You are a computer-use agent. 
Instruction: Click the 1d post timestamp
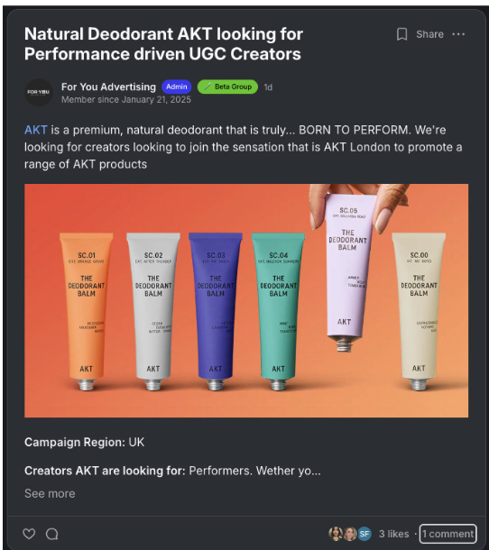point(268,87)
